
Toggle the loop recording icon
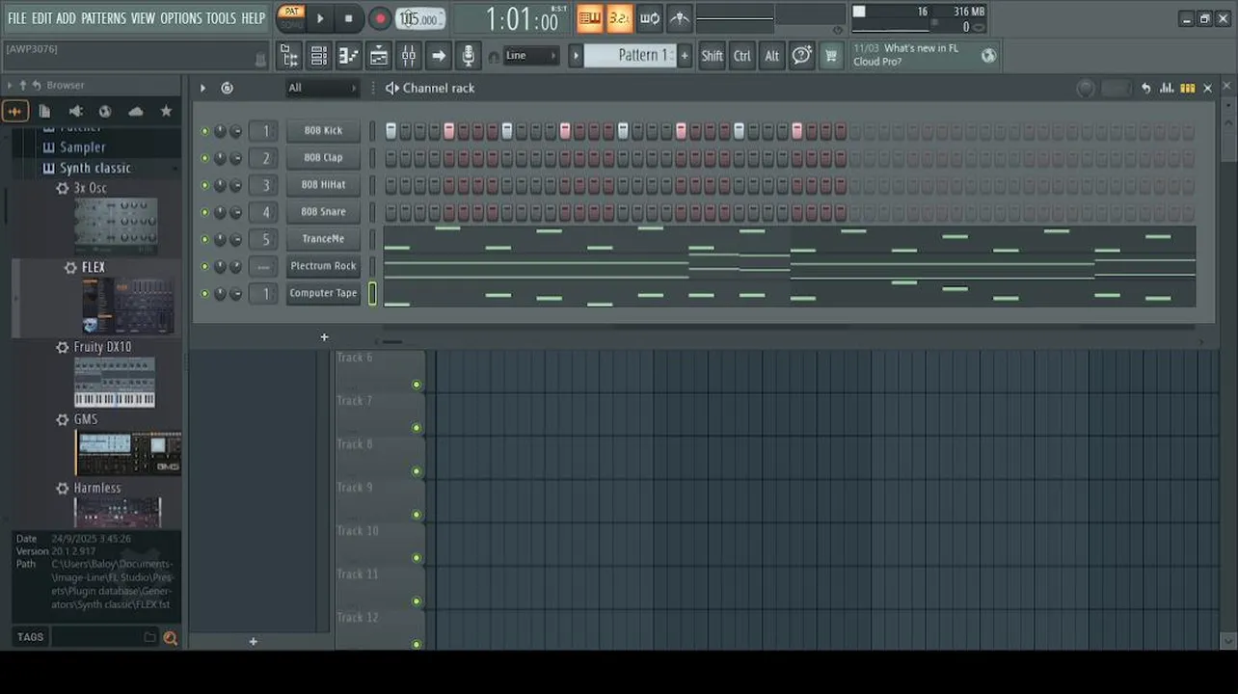click(x=650, y=17)
